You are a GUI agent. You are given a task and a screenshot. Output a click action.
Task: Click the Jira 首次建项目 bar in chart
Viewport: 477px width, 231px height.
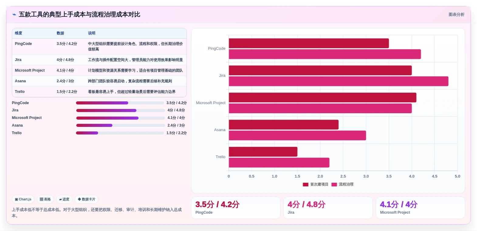(x=320, y=70)
